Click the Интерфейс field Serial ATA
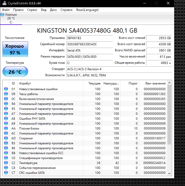185x186 pixels. point(90,51)
